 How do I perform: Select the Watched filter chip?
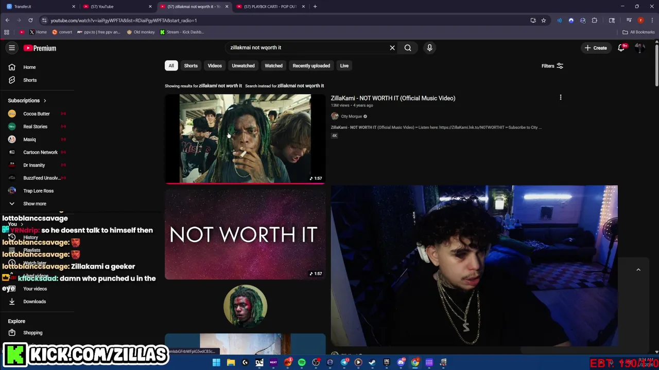click(273, 66)
